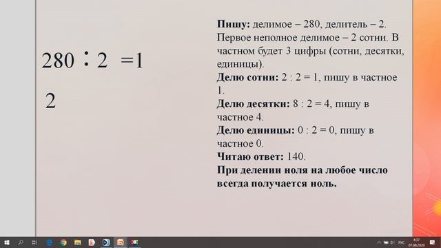Click the bold text "всегда получается ноль."

click(277, 183)
